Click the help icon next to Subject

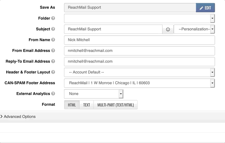coord(53,29)
